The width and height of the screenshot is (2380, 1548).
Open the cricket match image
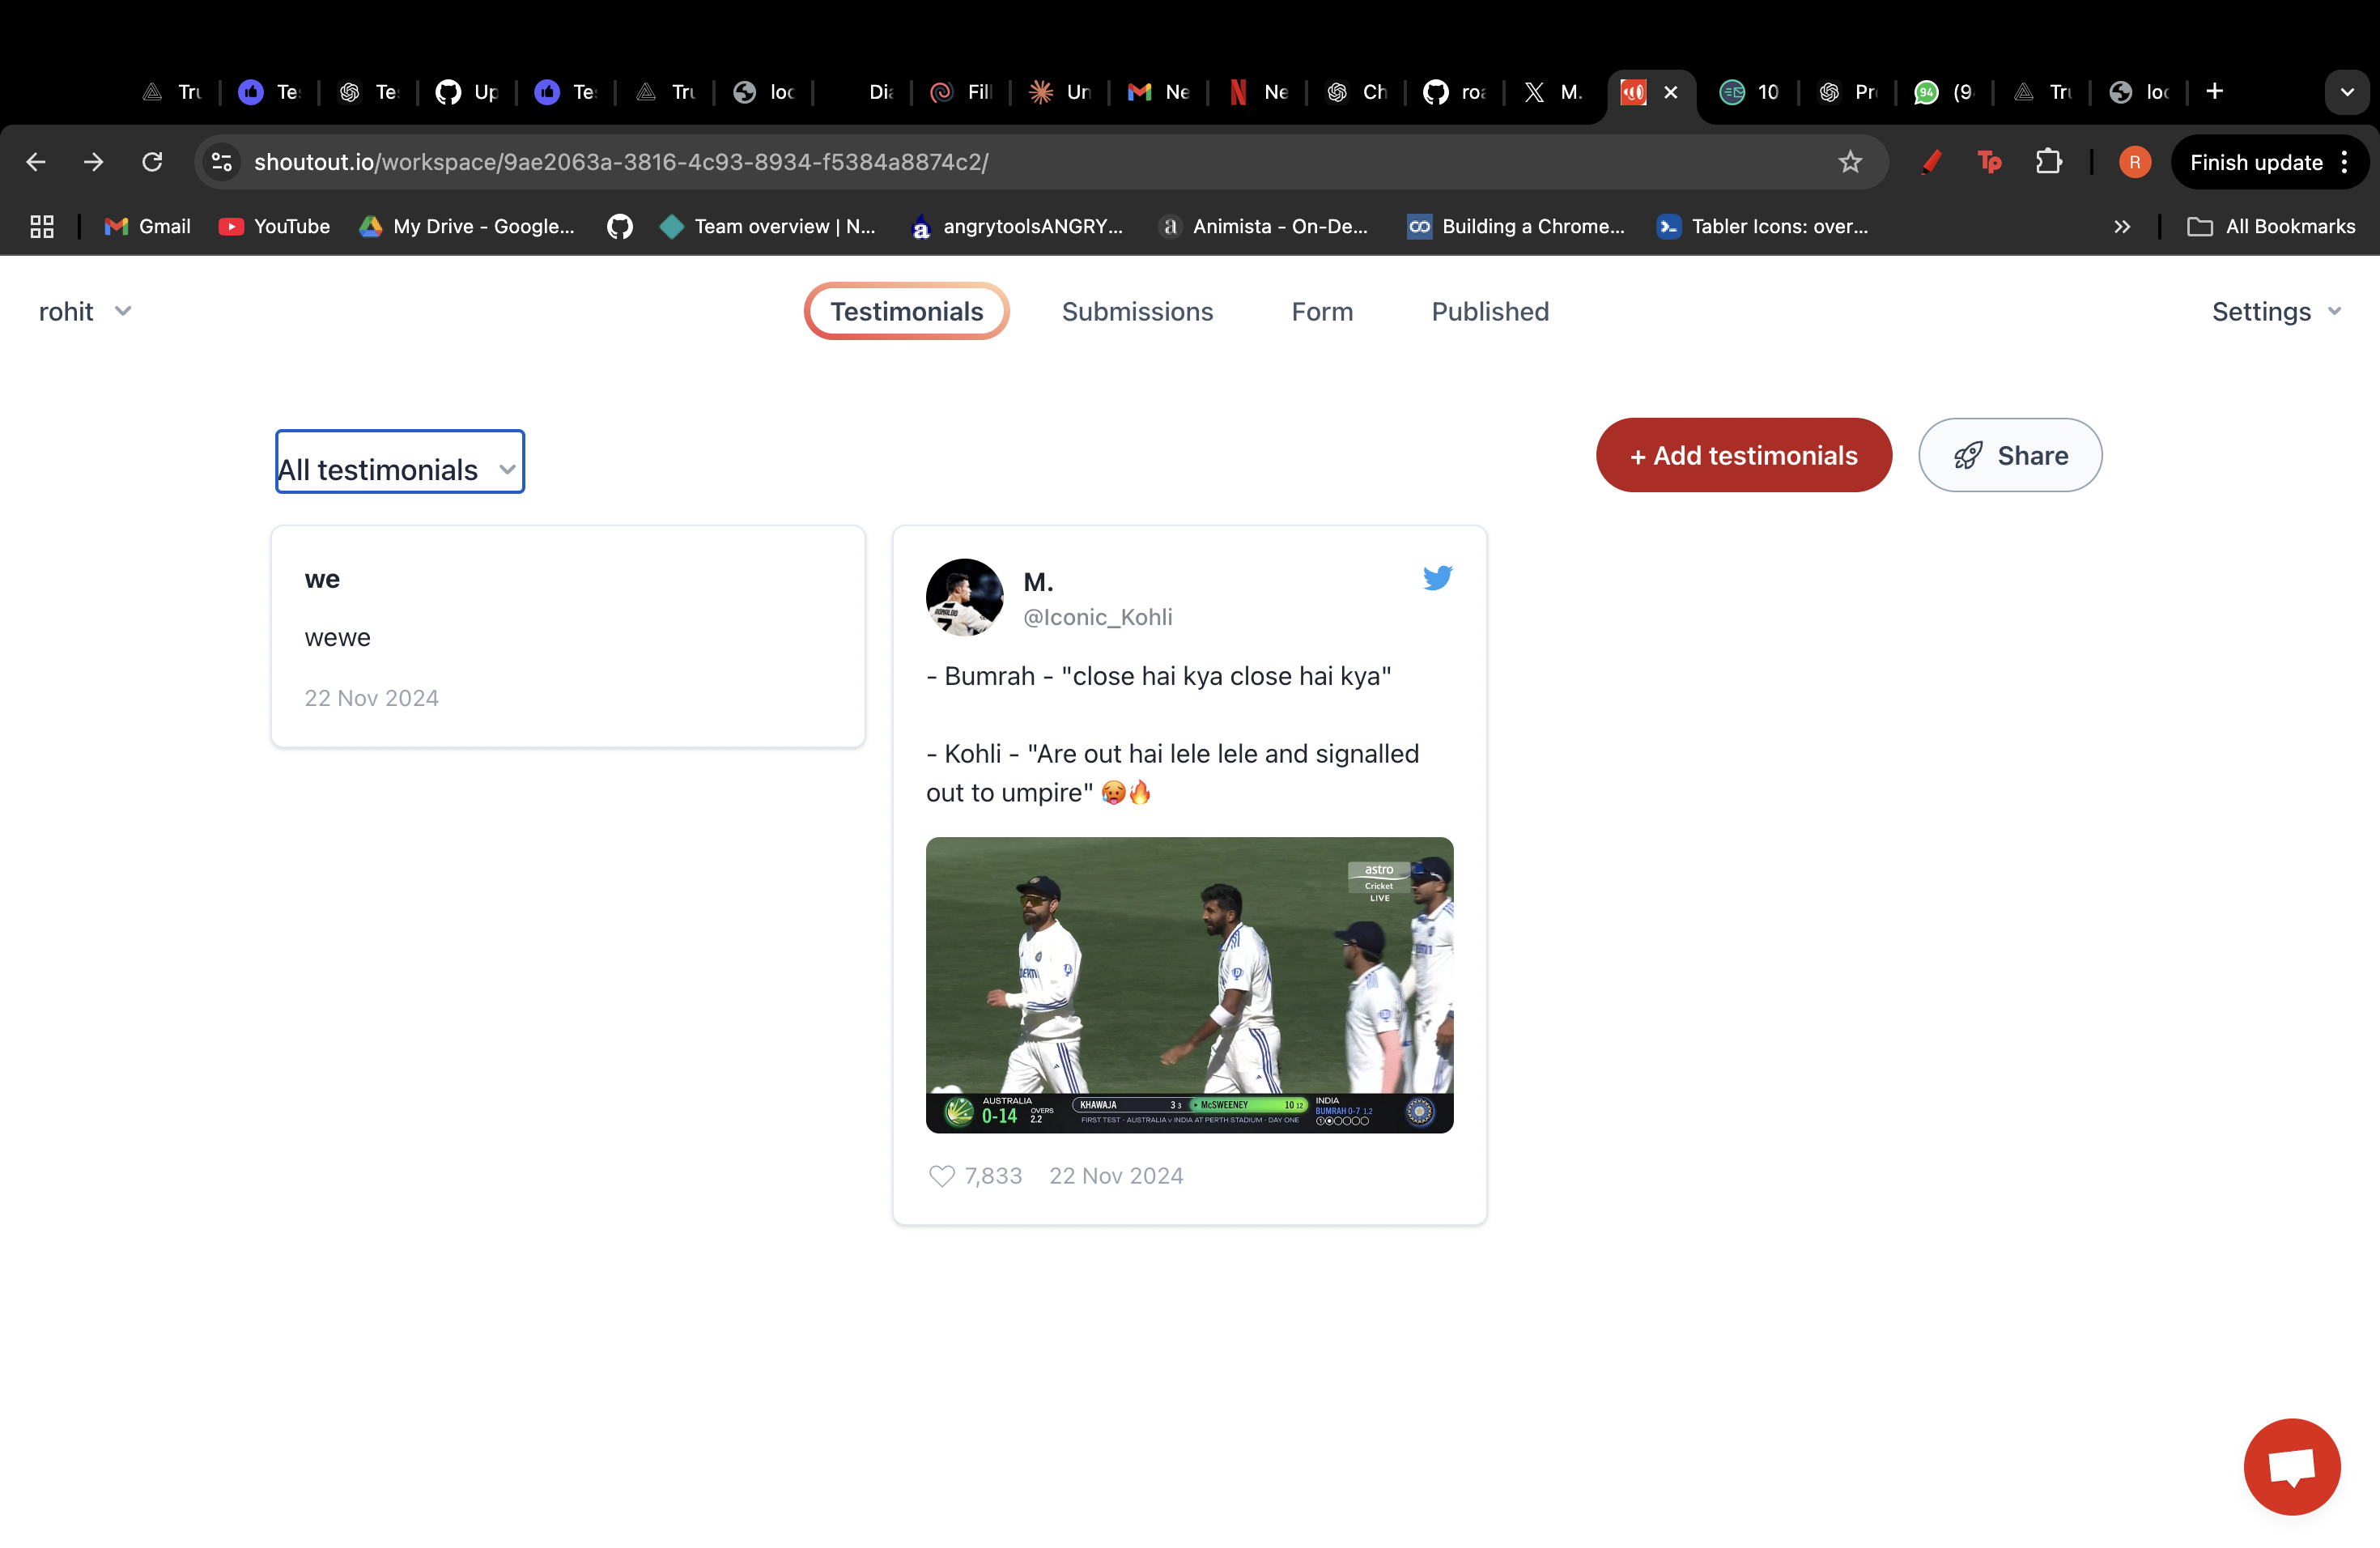(x=1189, y=985)
